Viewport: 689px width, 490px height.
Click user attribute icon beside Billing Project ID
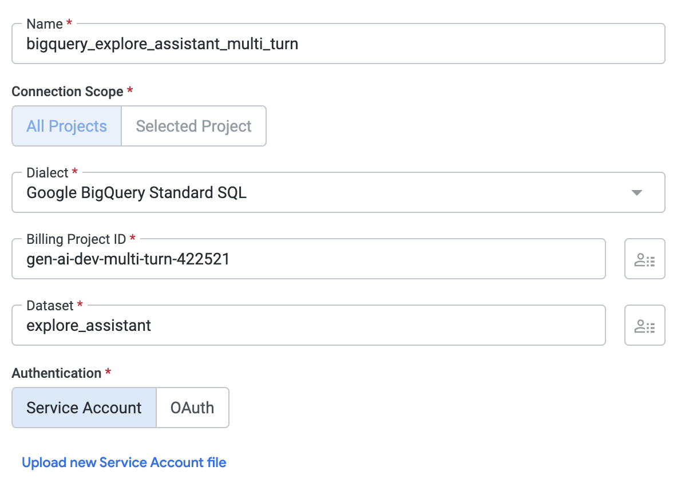click(644, 259)
